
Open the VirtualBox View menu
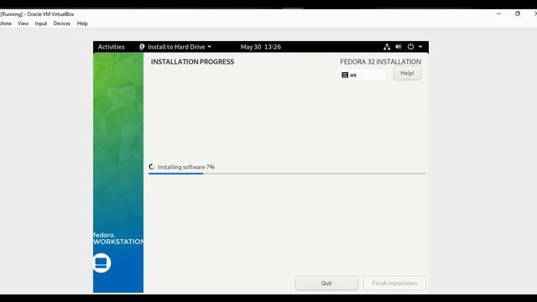click(x=23, y=23)
